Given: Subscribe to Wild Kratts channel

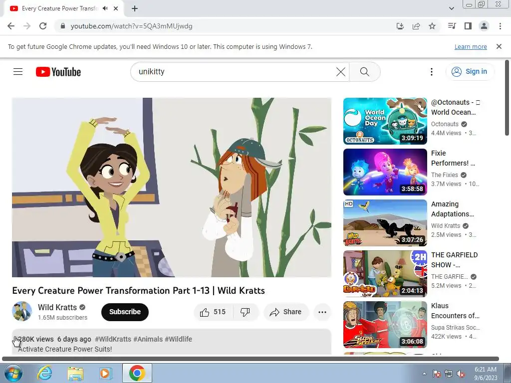Looking at the screenshot, I should click(x=125, y=312).
